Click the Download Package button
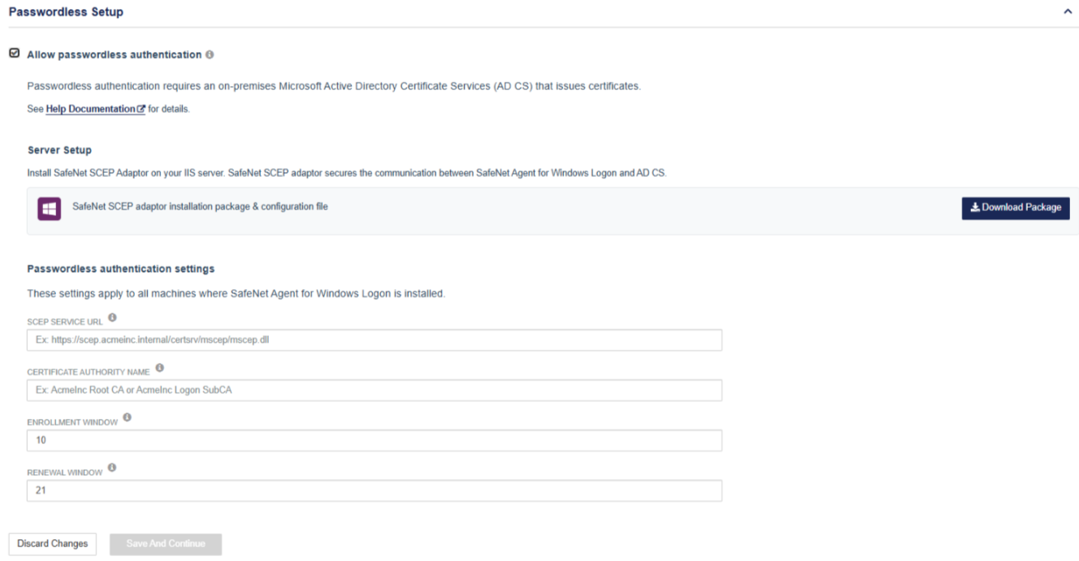Viewport: 1079px width, 561px height. click(1016, 208)
